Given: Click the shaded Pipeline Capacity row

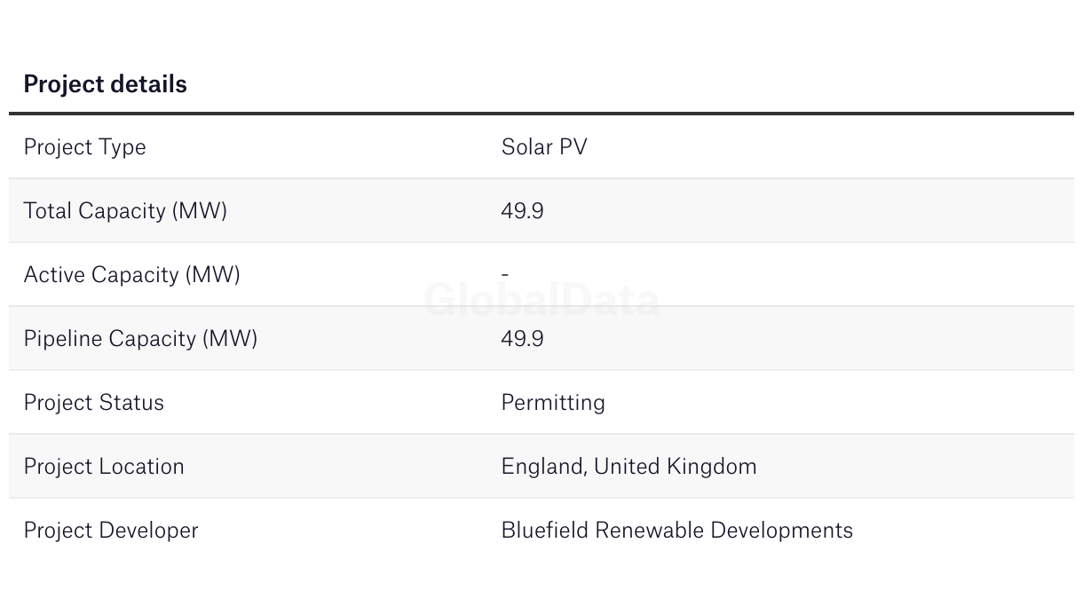Looking at the screenshot, I should pos(541,339).
